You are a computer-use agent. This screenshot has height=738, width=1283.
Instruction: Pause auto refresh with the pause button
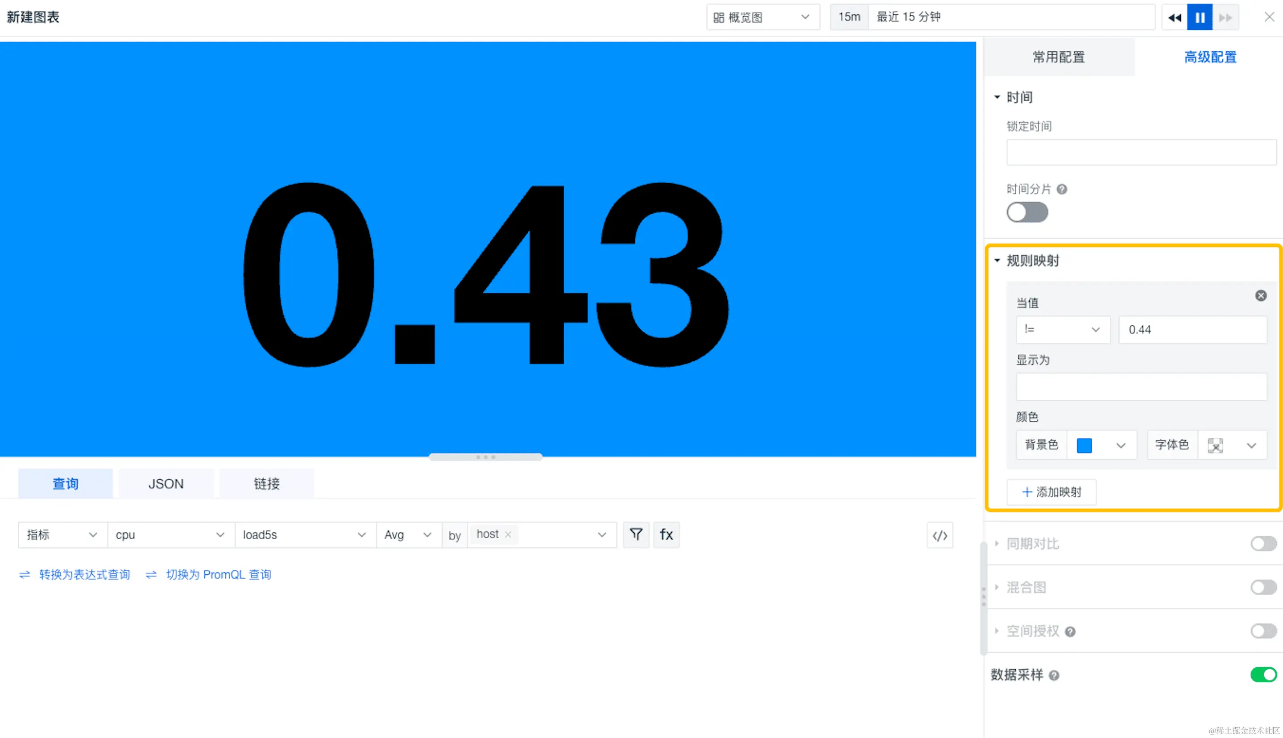tap(1200, 17)
